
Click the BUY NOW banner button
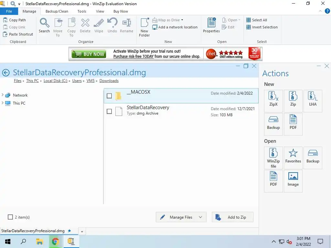click(x=89, y=54)
